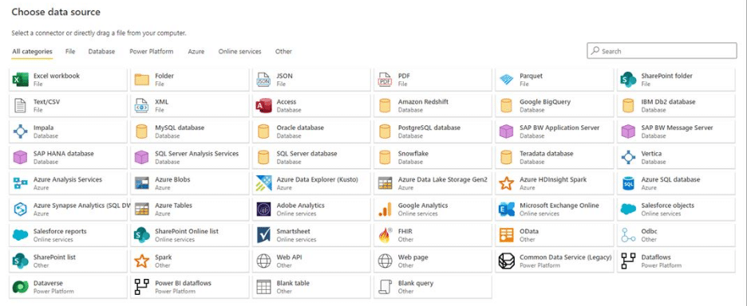The width and height of the screenshot is (747, 306).
Task: Select the SQL Server Analysis Services connector
Action: [190, 158]
